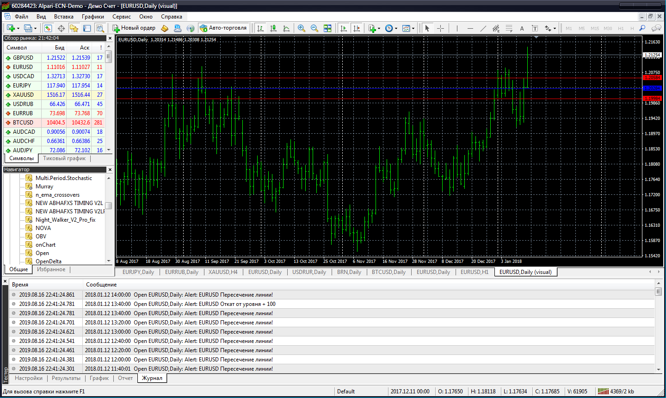Toggle the chart shift button
Viewport: 666px width, 398px height.
[356, 28]
